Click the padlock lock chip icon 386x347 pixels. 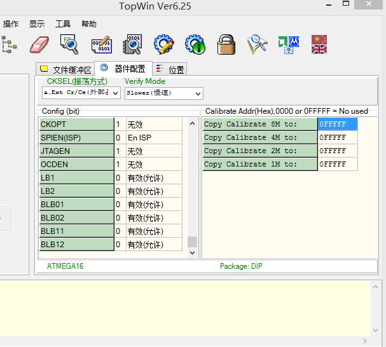(226, 44)
